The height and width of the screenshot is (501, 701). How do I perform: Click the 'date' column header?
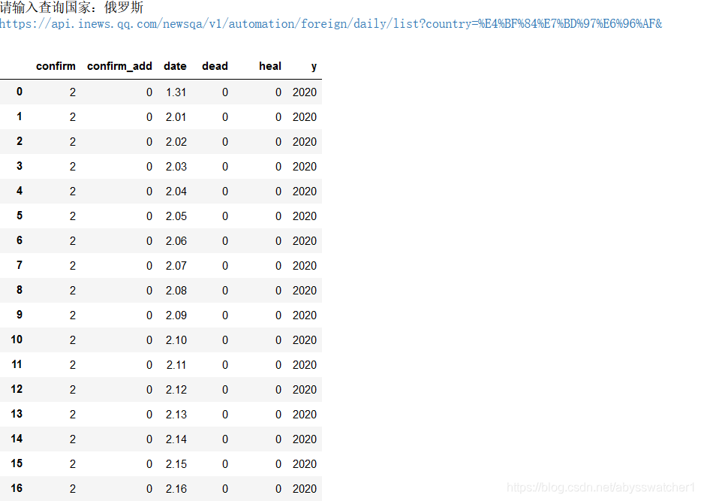[176, 66]
